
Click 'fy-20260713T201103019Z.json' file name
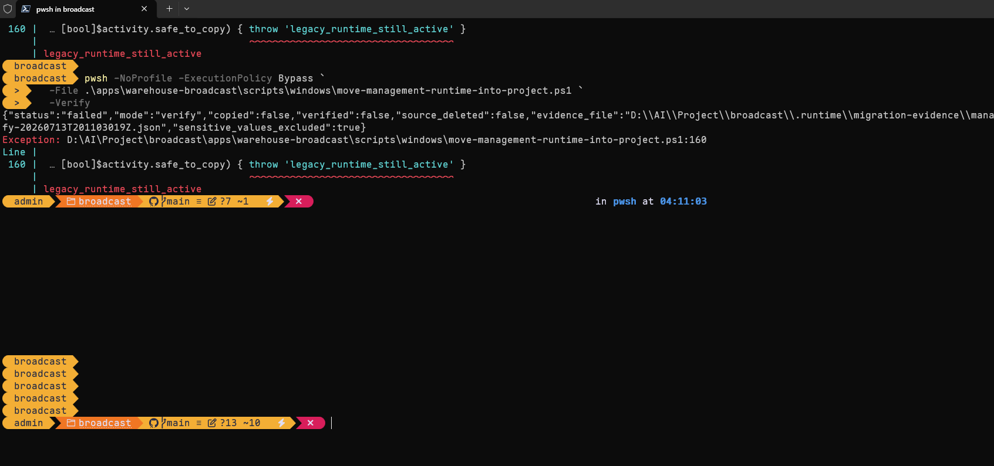[85, 127]
